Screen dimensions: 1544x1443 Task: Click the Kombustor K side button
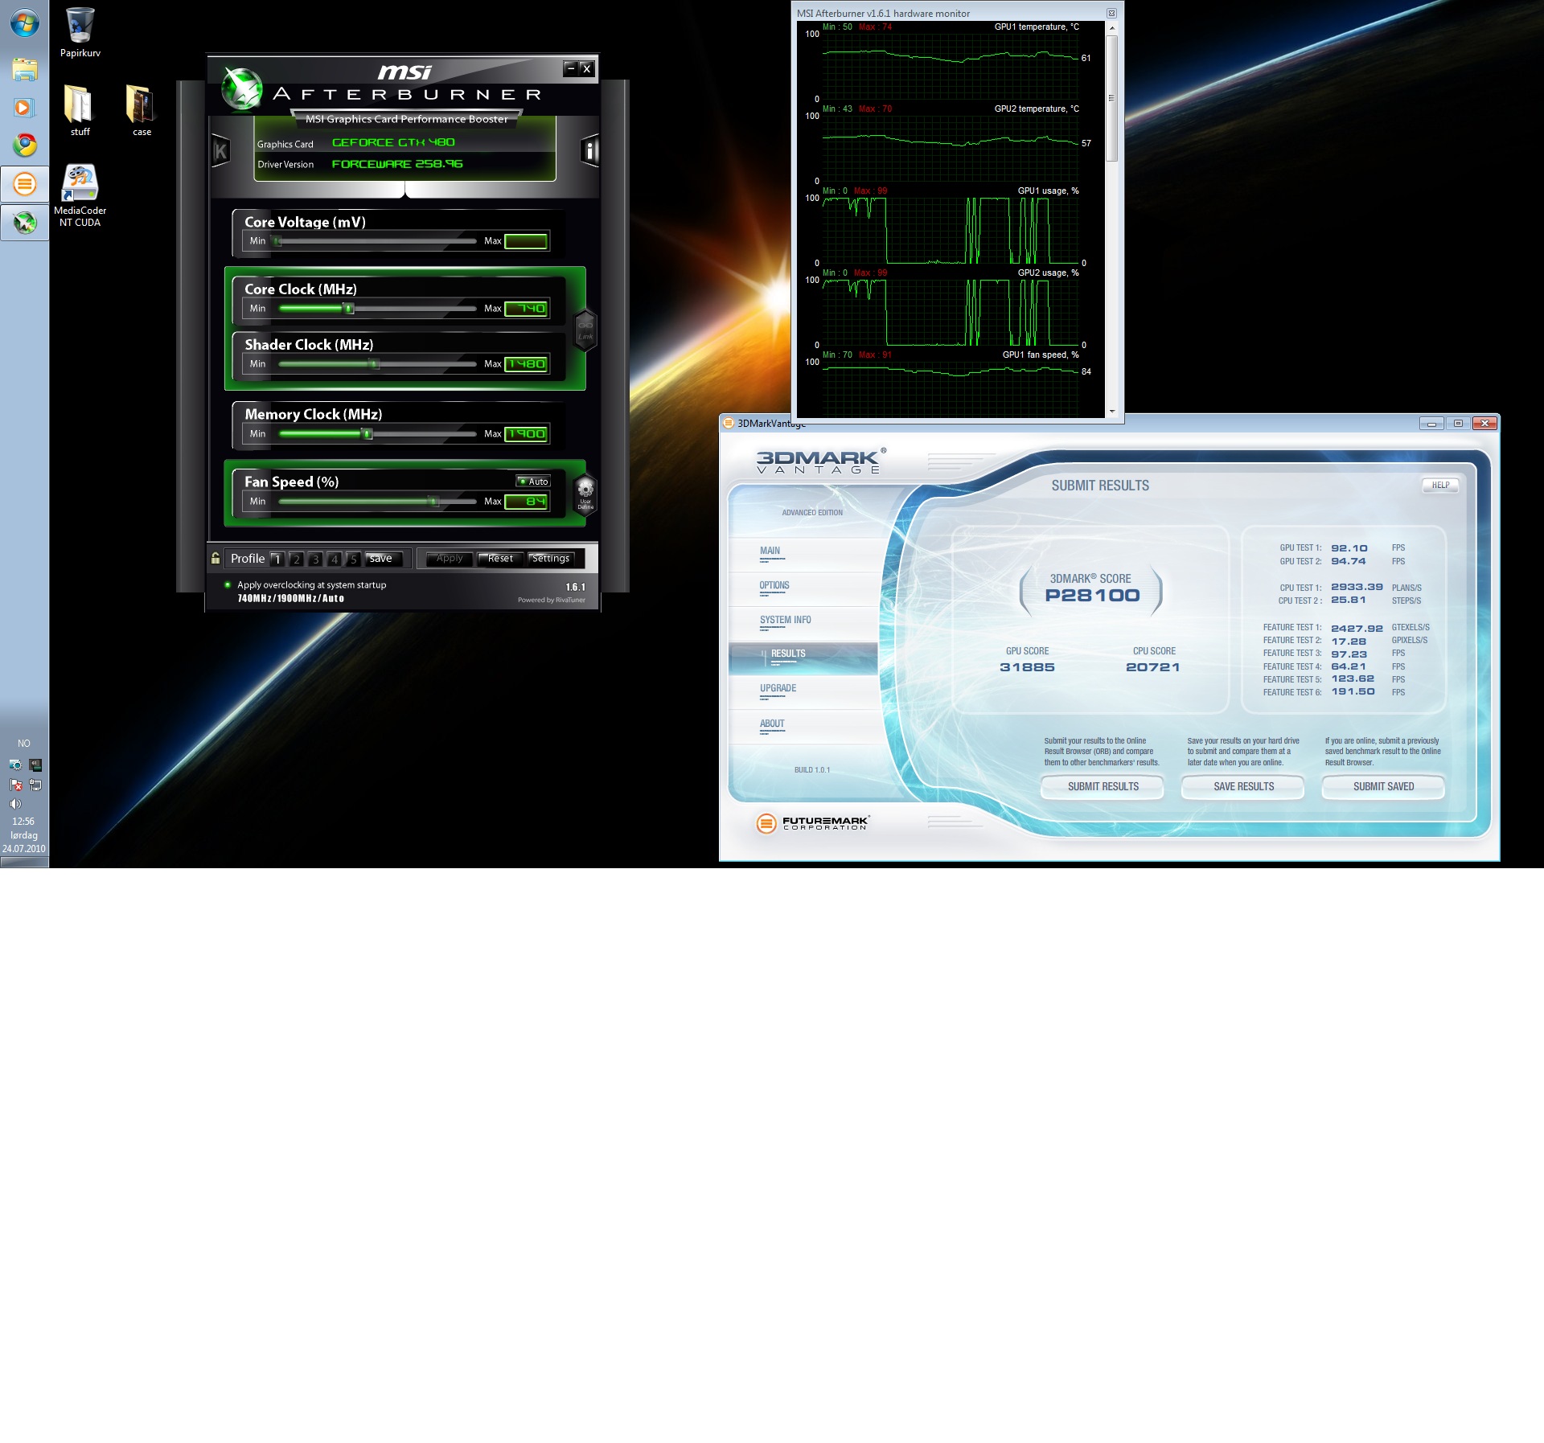tap(220, 151)
